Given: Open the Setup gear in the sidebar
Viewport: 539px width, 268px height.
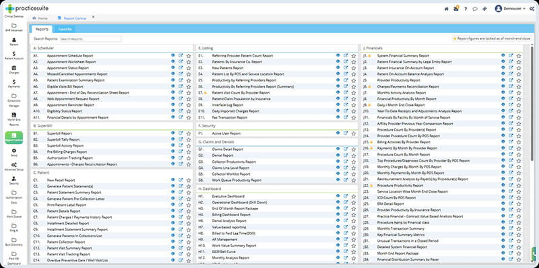Looking at the screenshot, I should pyautogui.click(x=13, y=153).
